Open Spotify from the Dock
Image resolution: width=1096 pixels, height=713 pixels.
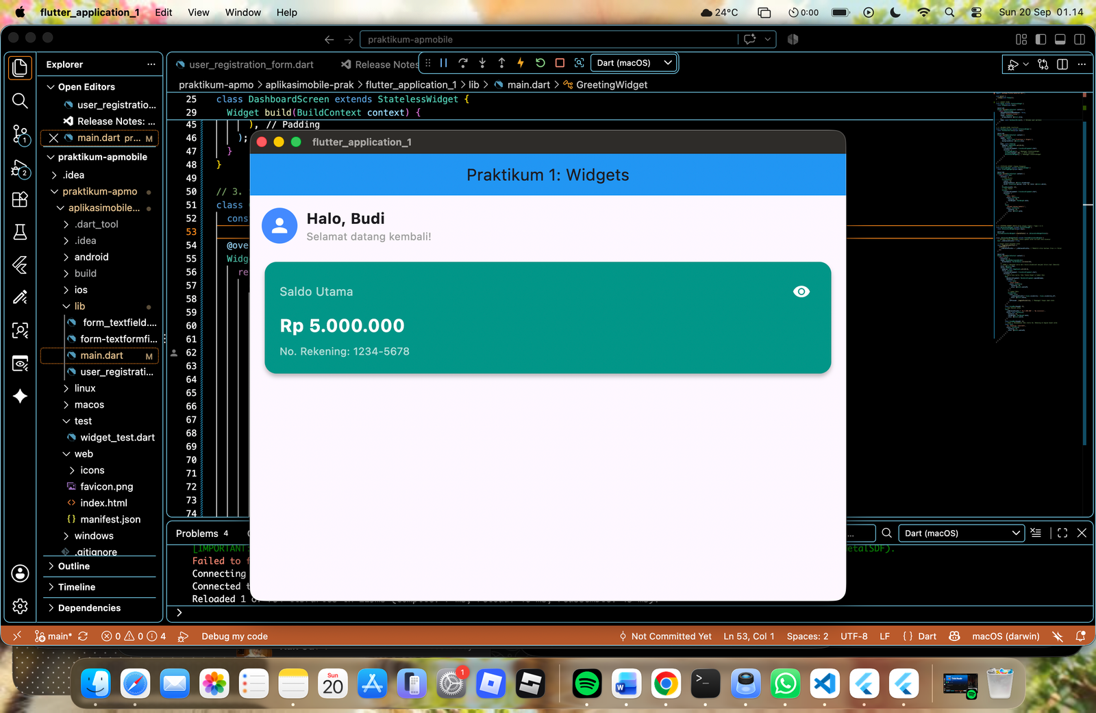tap(586, 684)
